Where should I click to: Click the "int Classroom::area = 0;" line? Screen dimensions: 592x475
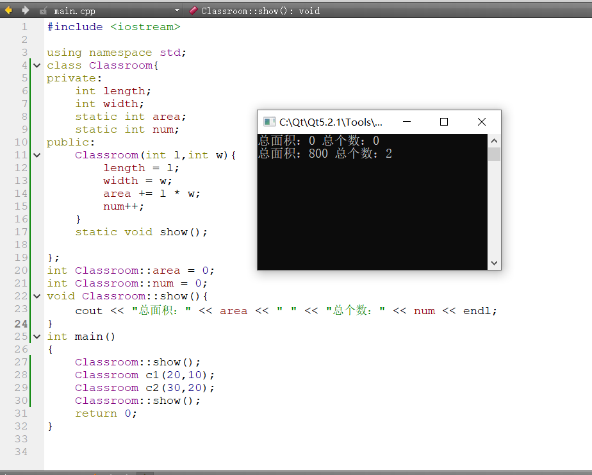(x=131, y=271)
